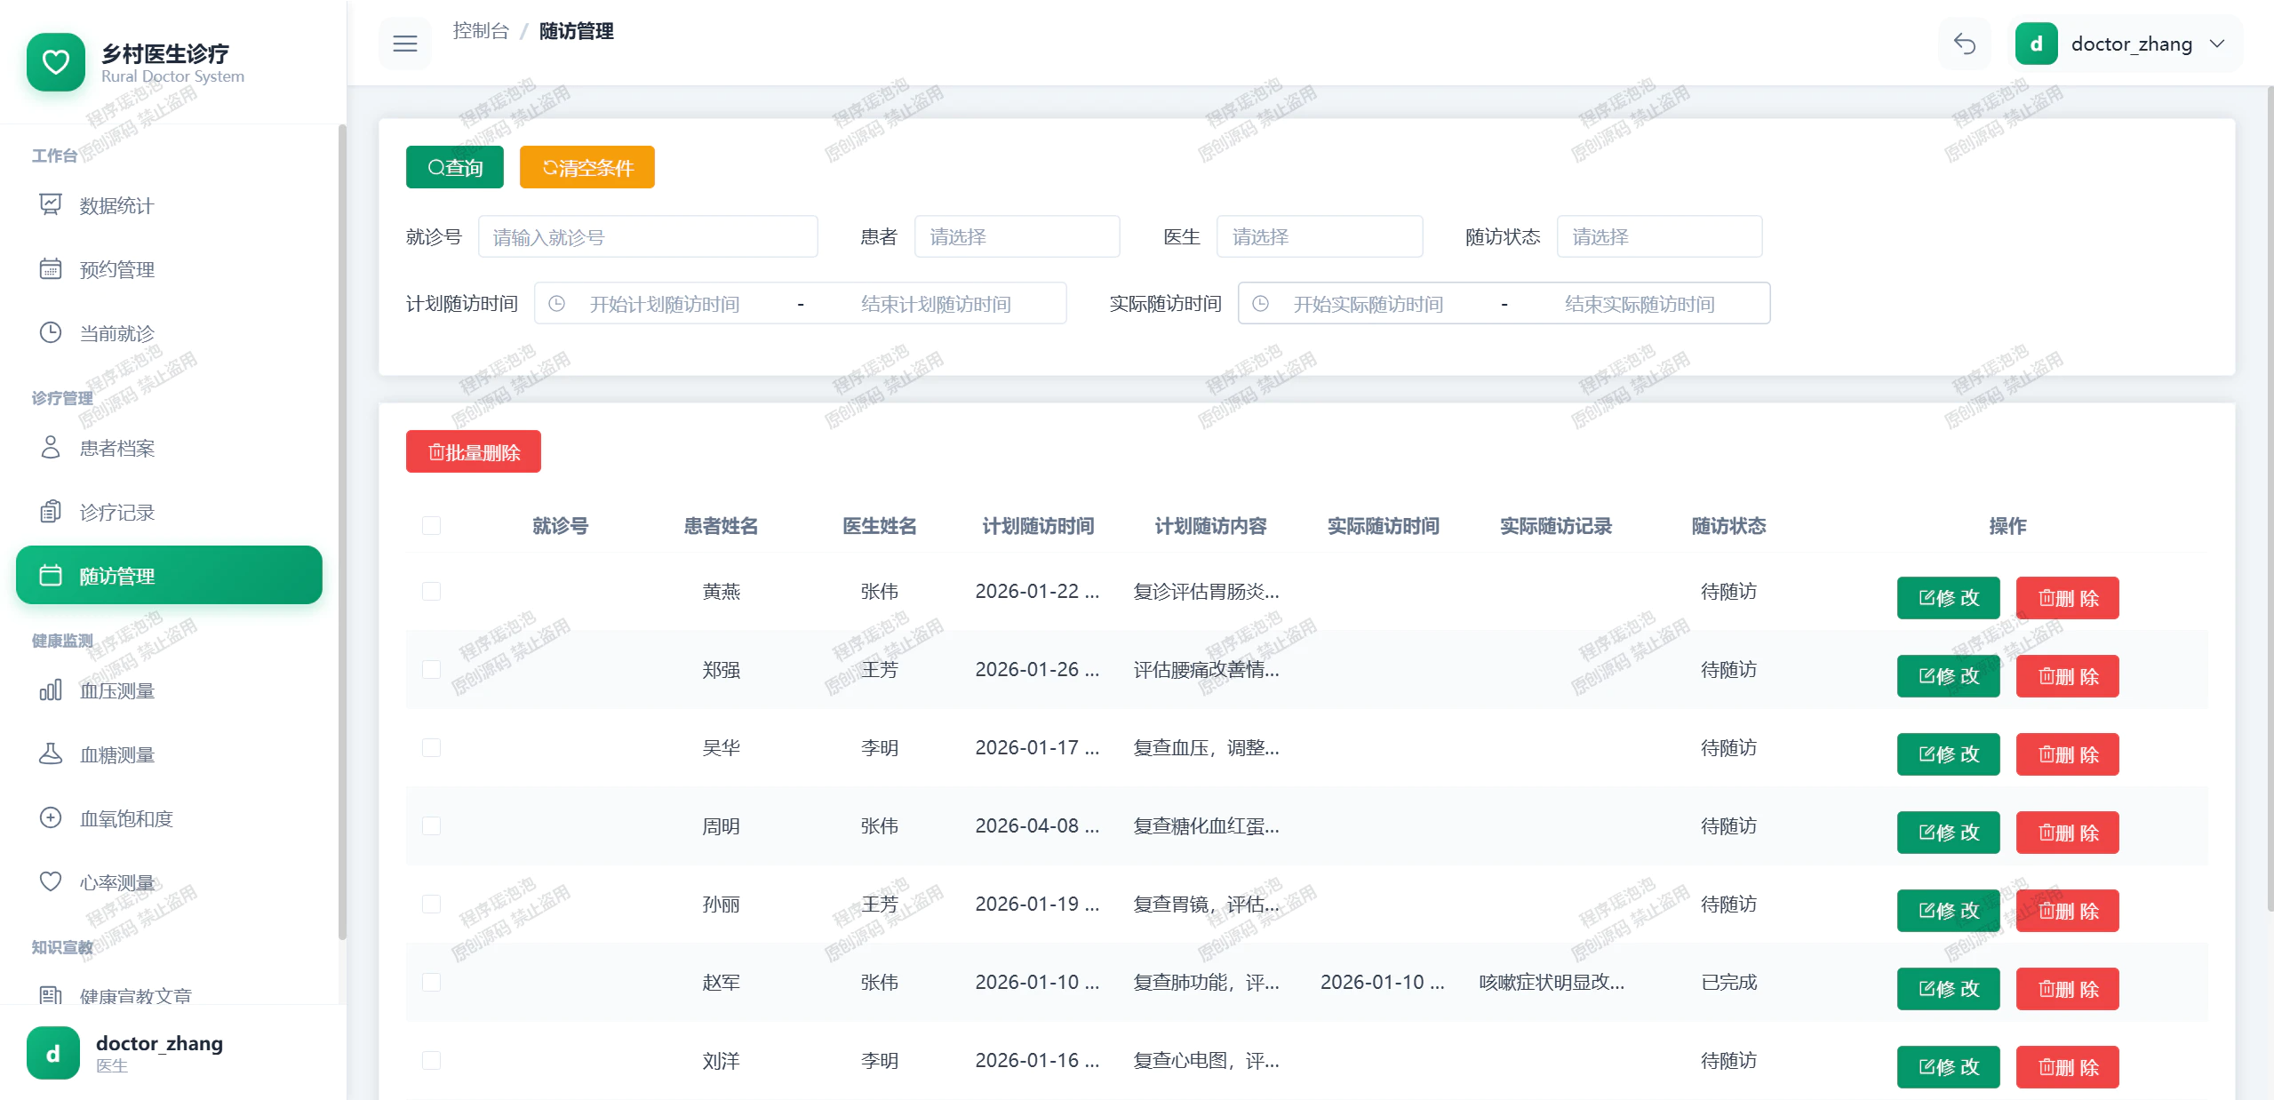The width and height of the screenshot is (2274, 1100).
Task: Open 数据统计 in the sidebar
Action: click(169, 205)
